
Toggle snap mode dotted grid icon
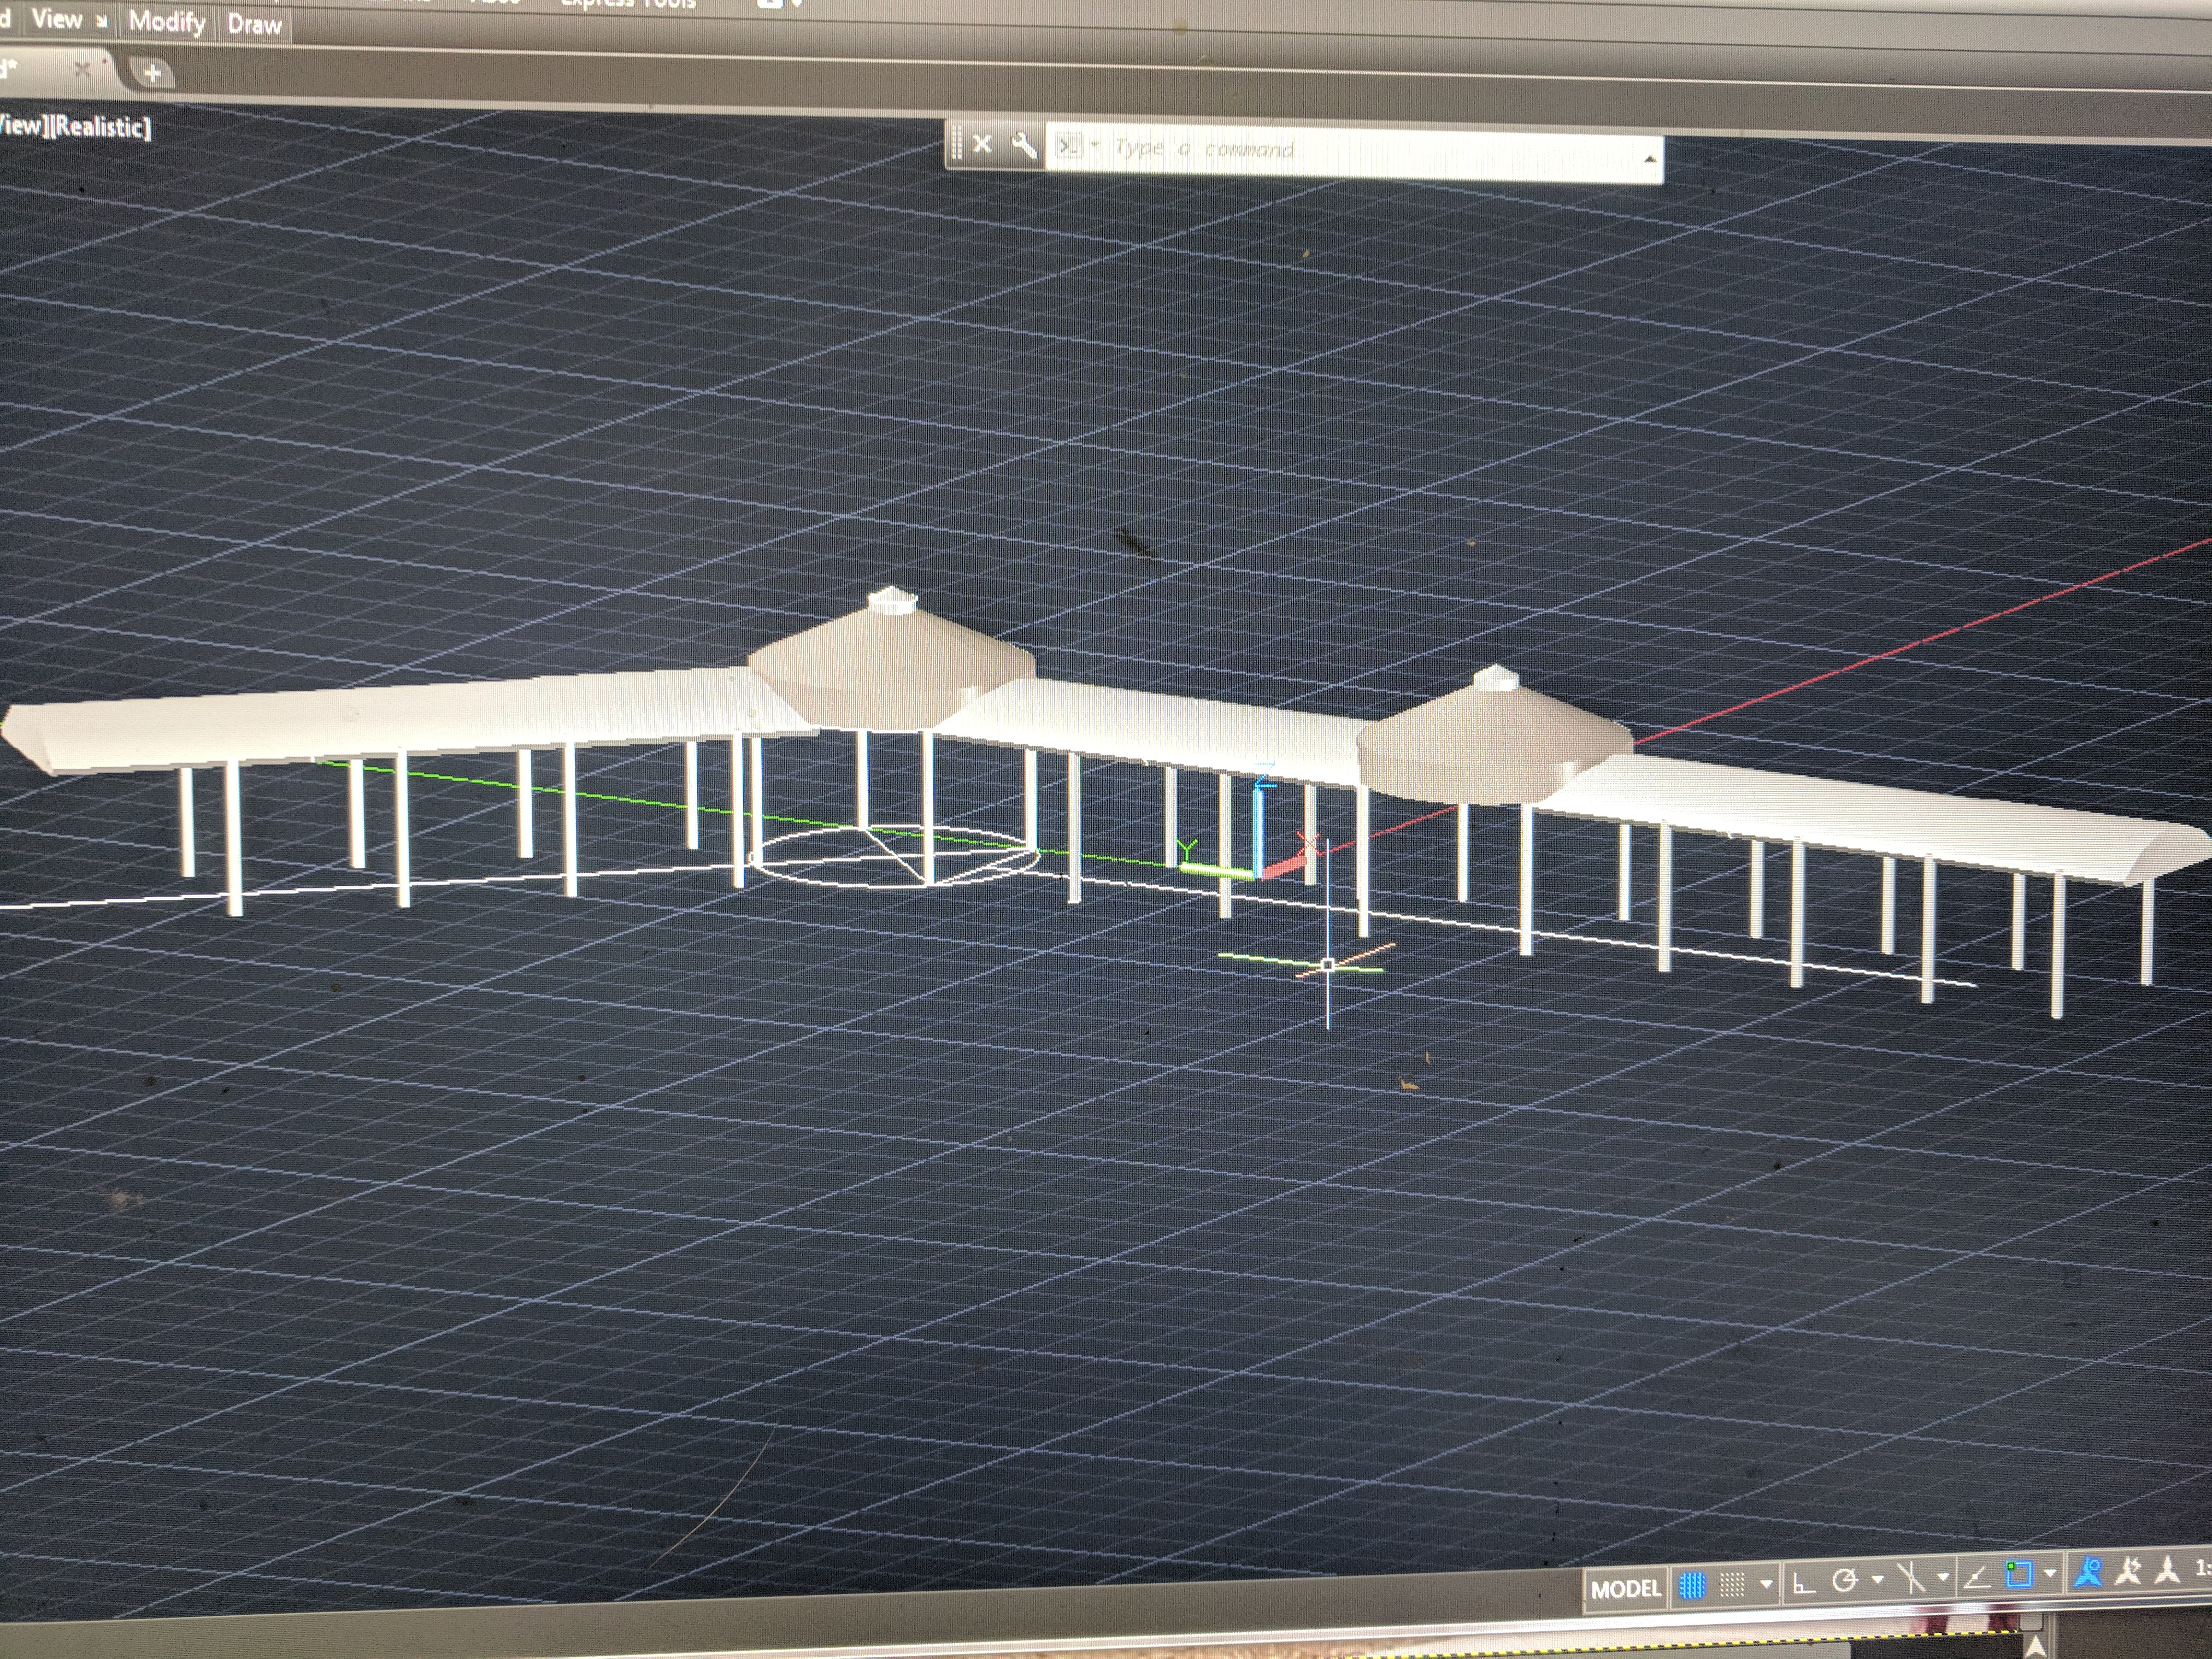point(1732,1584)
